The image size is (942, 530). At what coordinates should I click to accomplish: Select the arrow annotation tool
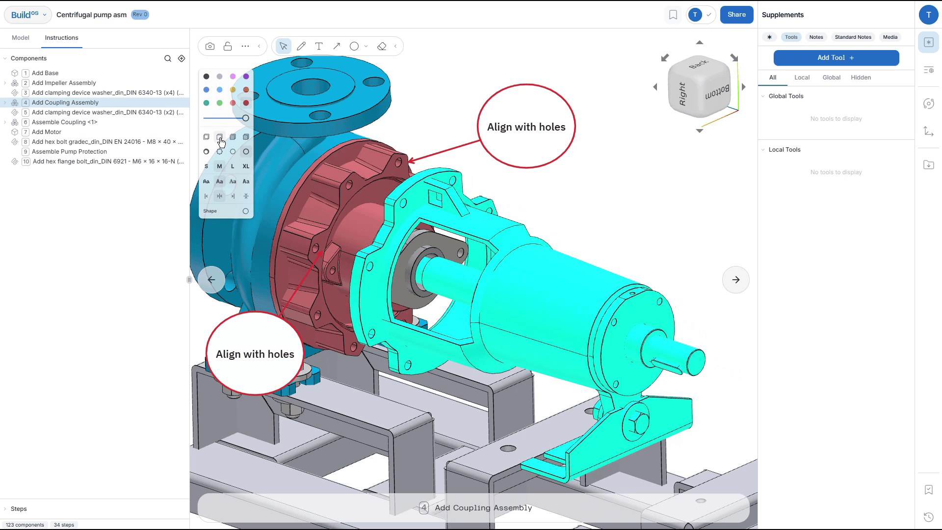point(337,46)
